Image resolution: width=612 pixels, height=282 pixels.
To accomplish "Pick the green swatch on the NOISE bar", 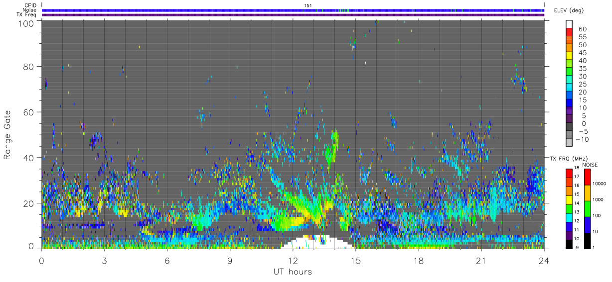I will 587,209.
